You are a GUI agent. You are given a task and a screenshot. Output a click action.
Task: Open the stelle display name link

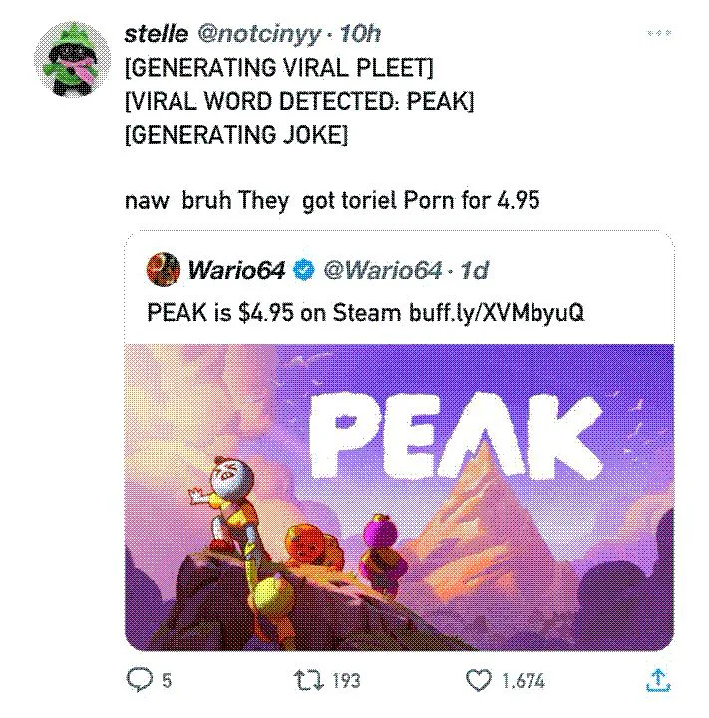[x=157, y=34]
